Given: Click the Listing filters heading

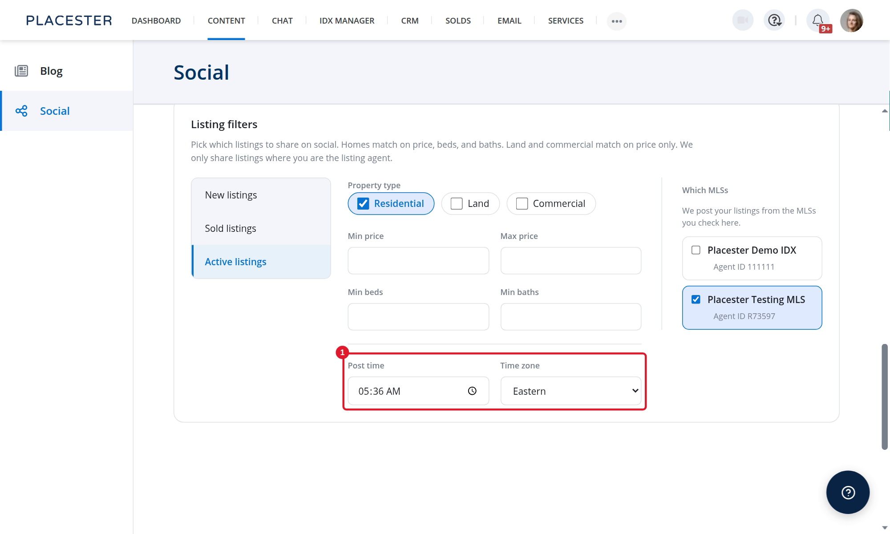Looking at the screenshot, I should tap(224, 124).
